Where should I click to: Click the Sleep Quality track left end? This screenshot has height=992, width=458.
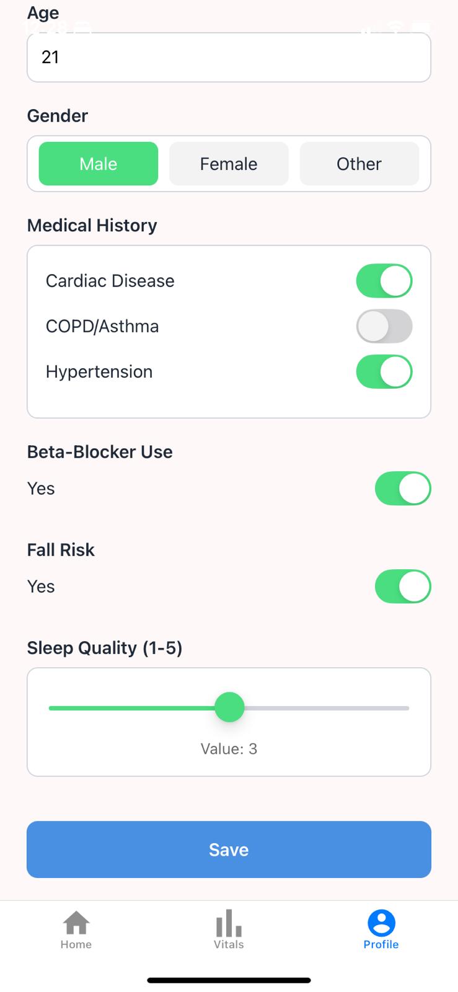point(51,707)
